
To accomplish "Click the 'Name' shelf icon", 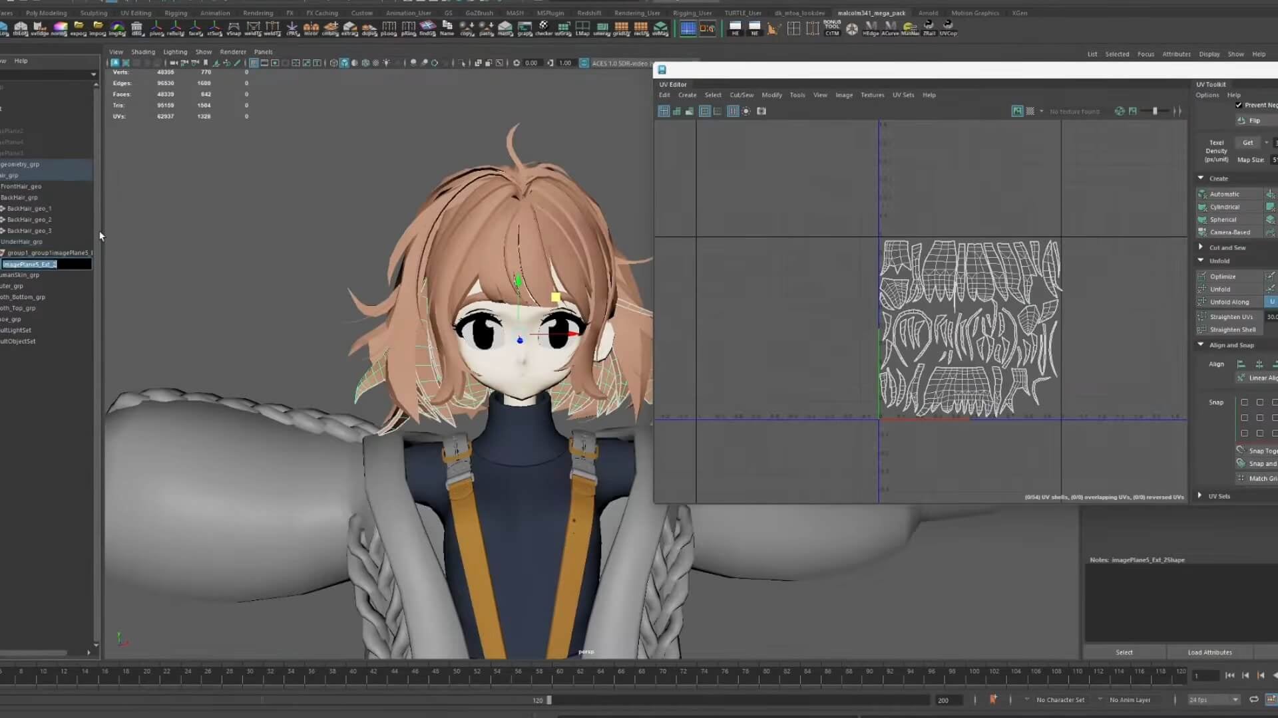I will tap(447, 28).
